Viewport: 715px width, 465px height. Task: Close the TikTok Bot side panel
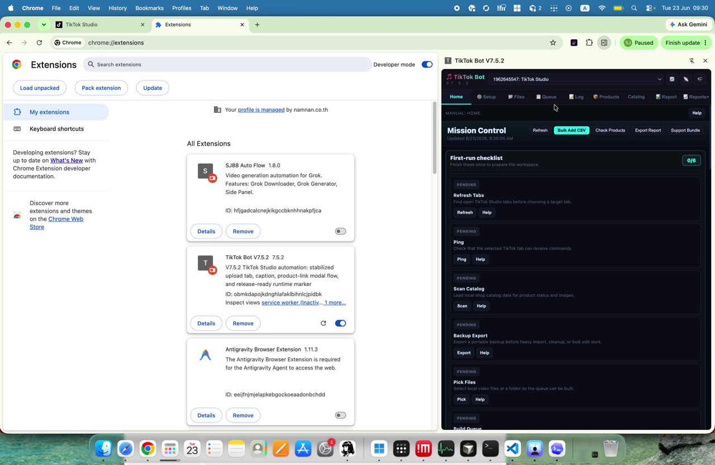point(705,60)
